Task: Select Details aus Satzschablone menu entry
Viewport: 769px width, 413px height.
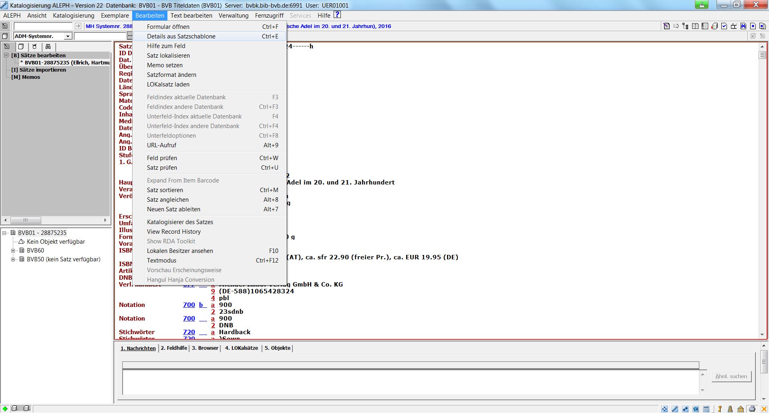Action: point(181,36)
